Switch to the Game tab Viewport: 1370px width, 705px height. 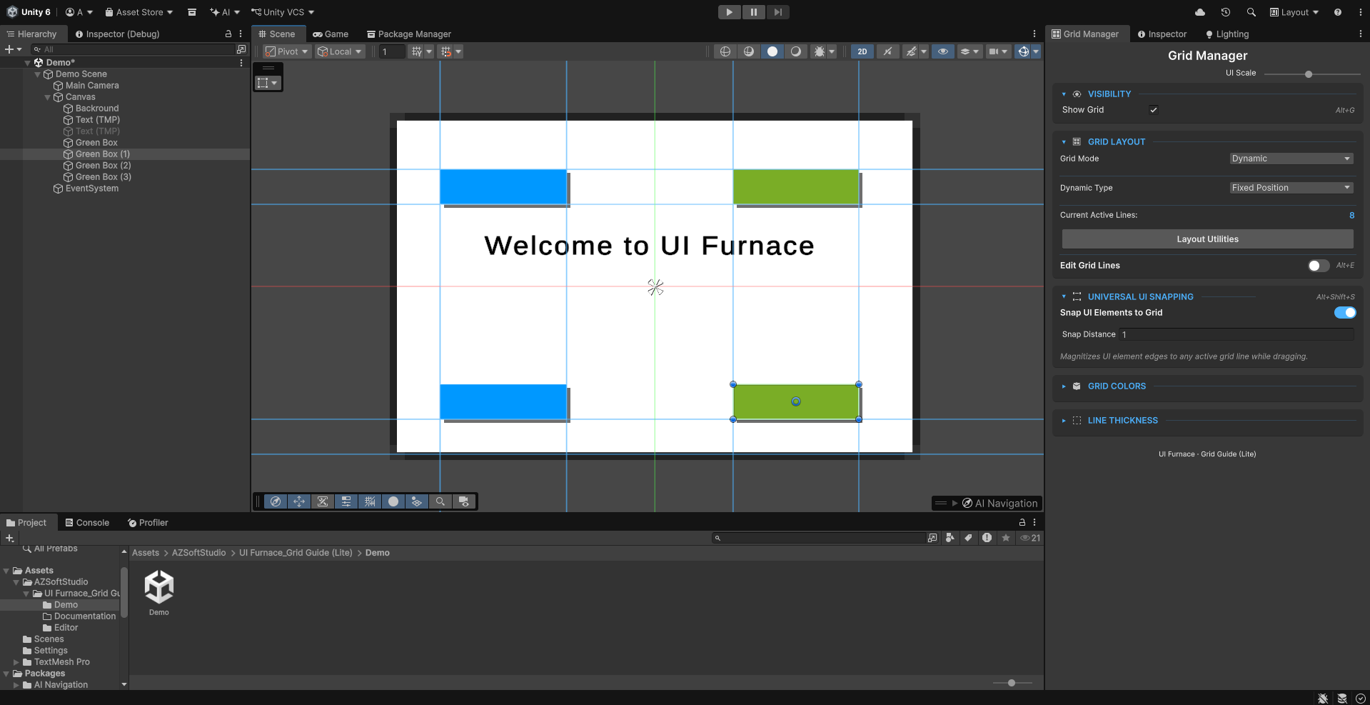point(331,34)
